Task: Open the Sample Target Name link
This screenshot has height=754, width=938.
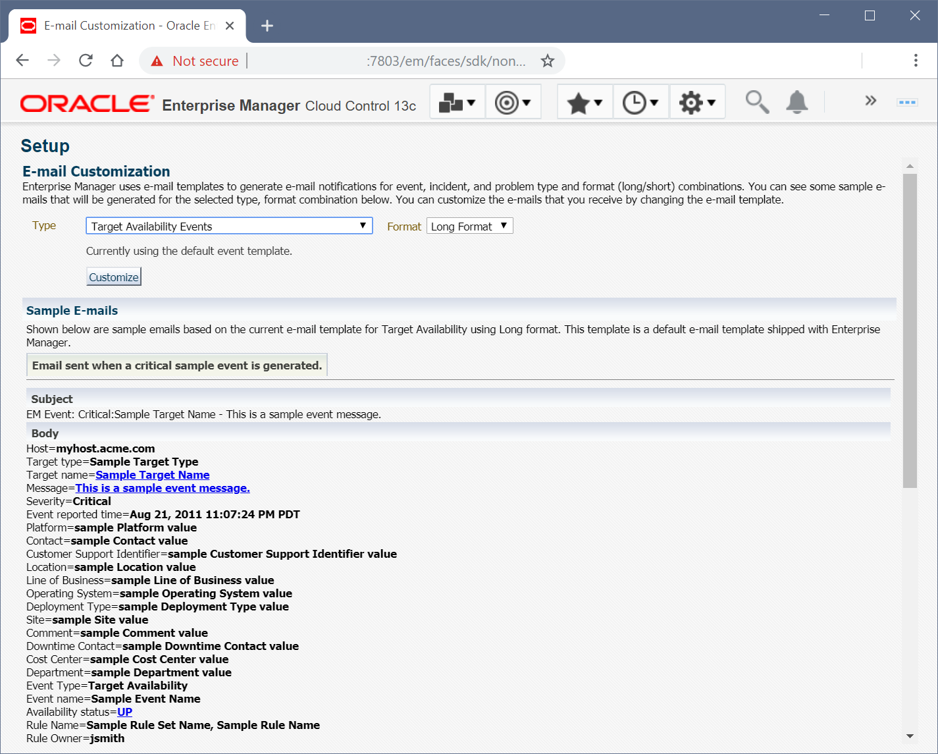Action: click(152, 475)
